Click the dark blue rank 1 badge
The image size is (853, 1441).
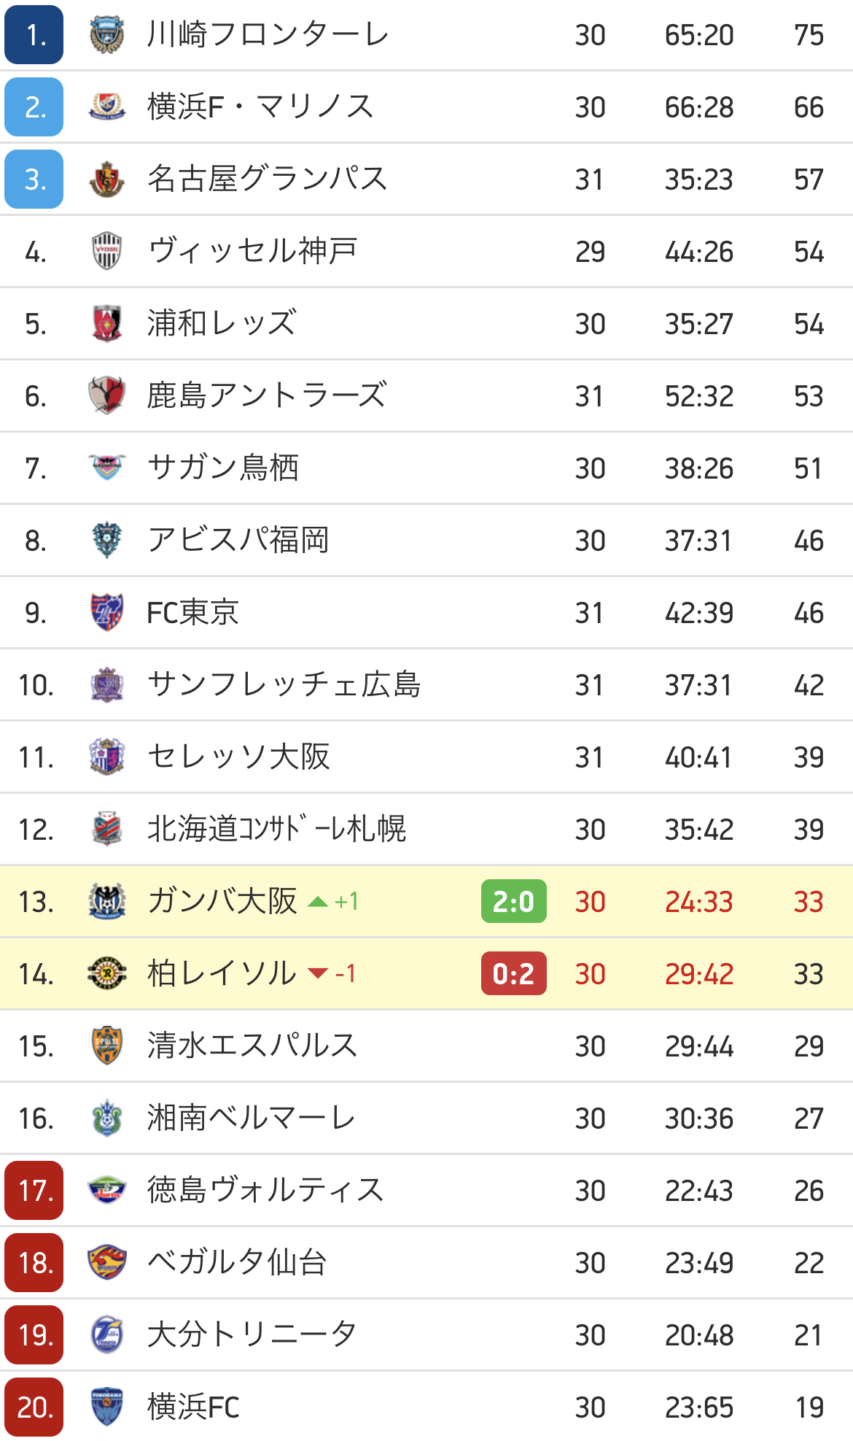(x=34, y=35)
